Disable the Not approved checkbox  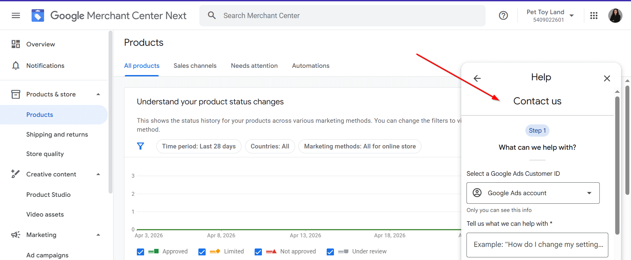coord(258,252)
